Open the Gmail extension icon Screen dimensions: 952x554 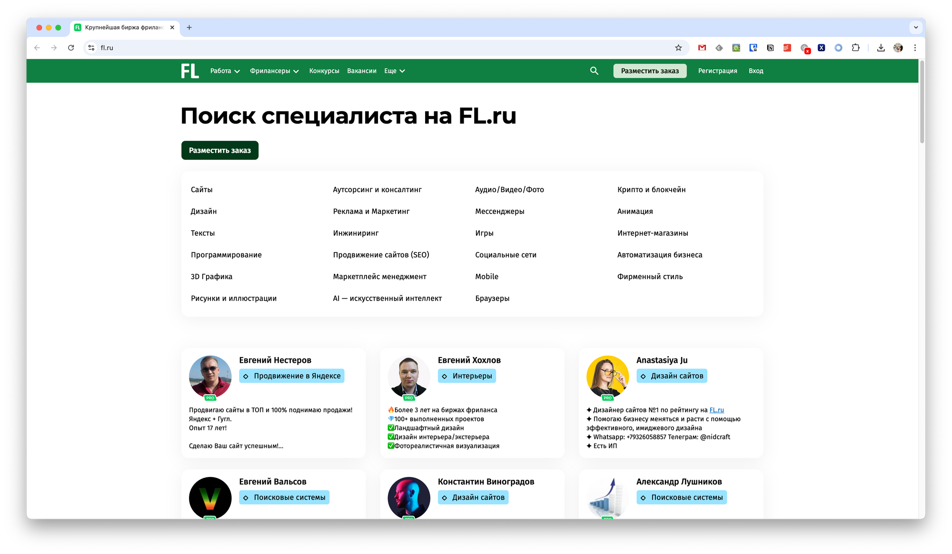tap(702, 48)
